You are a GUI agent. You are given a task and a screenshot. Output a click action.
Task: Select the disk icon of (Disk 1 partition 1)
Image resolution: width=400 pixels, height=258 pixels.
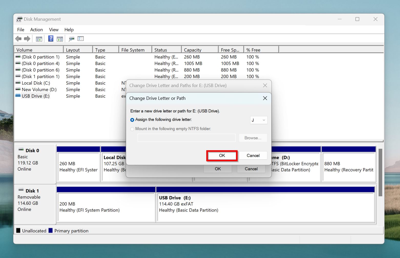(18, 76)
